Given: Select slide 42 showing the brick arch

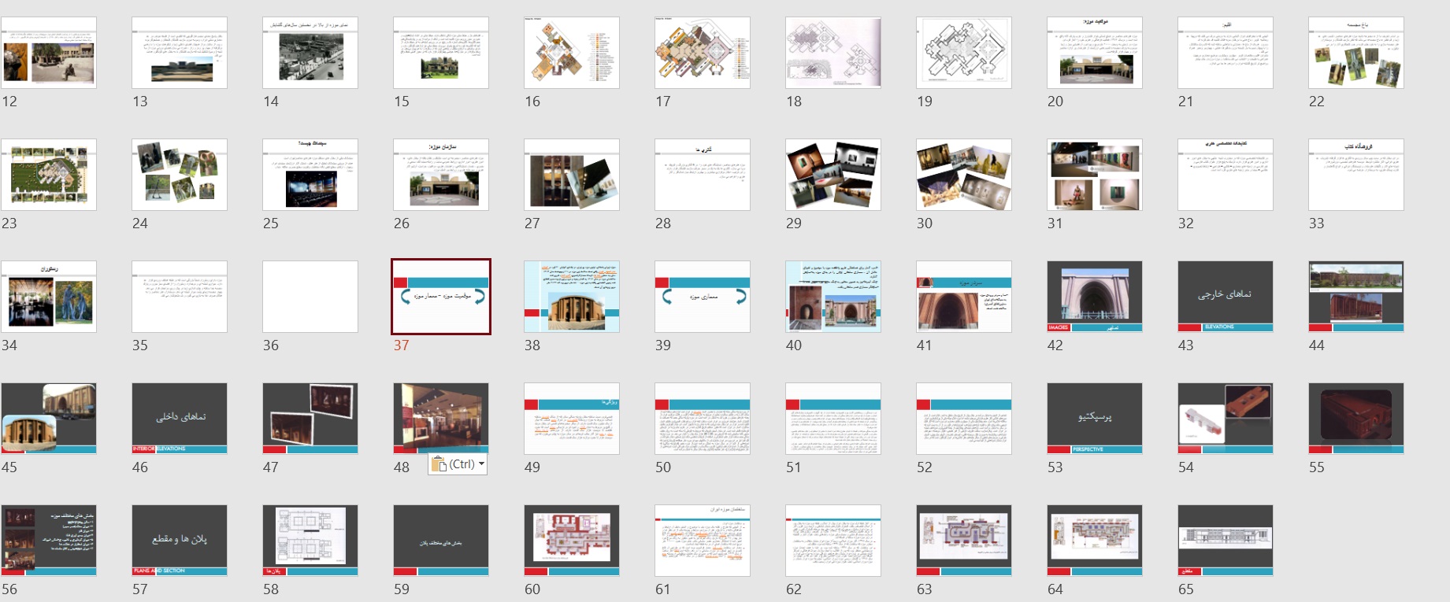Looking at the screenshot, I should (x=1094, y=297).
